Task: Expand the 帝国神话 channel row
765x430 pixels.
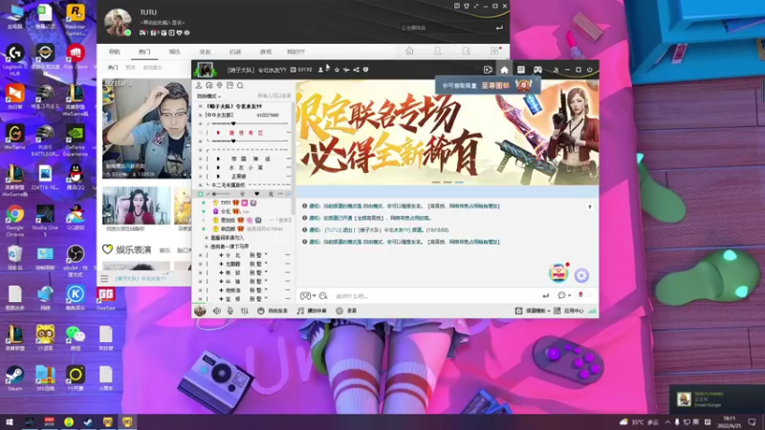Action: pos(244,159)
